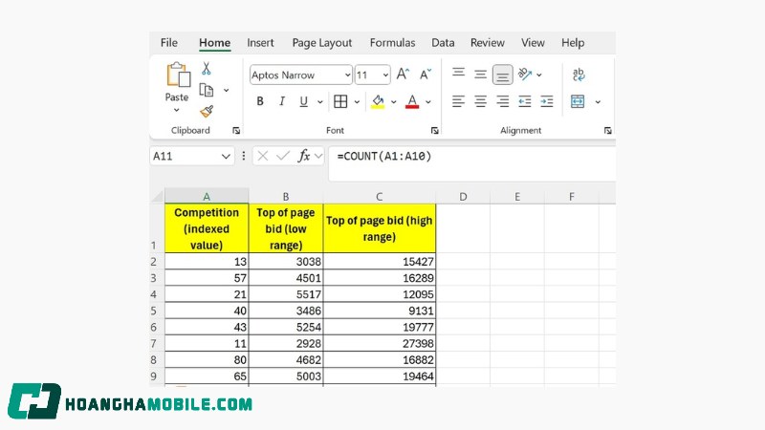Toggle Italic formatting

282,101
